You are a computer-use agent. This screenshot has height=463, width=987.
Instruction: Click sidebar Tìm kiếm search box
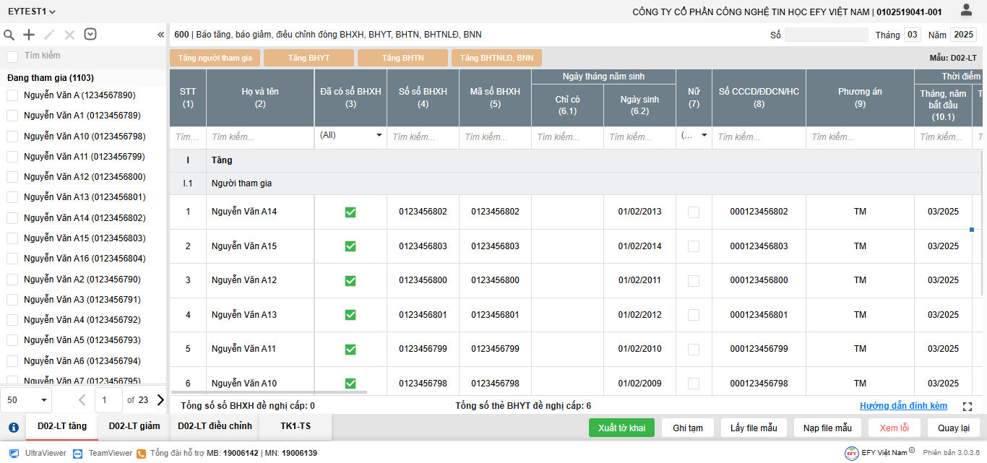click(x=92, y=56)
